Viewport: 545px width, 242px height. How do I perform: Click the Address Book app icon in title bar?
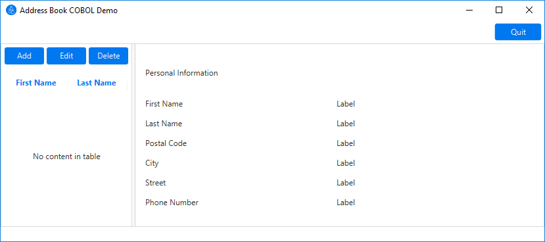pos(11,11)
